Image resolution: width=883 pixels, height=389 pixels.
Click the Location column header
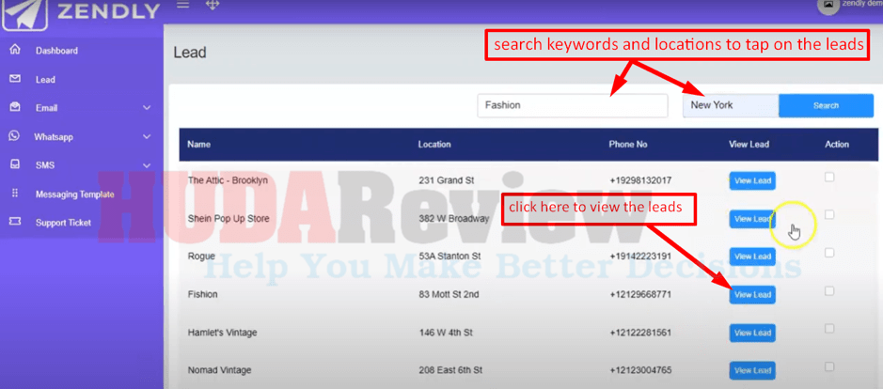pos(434,144)
